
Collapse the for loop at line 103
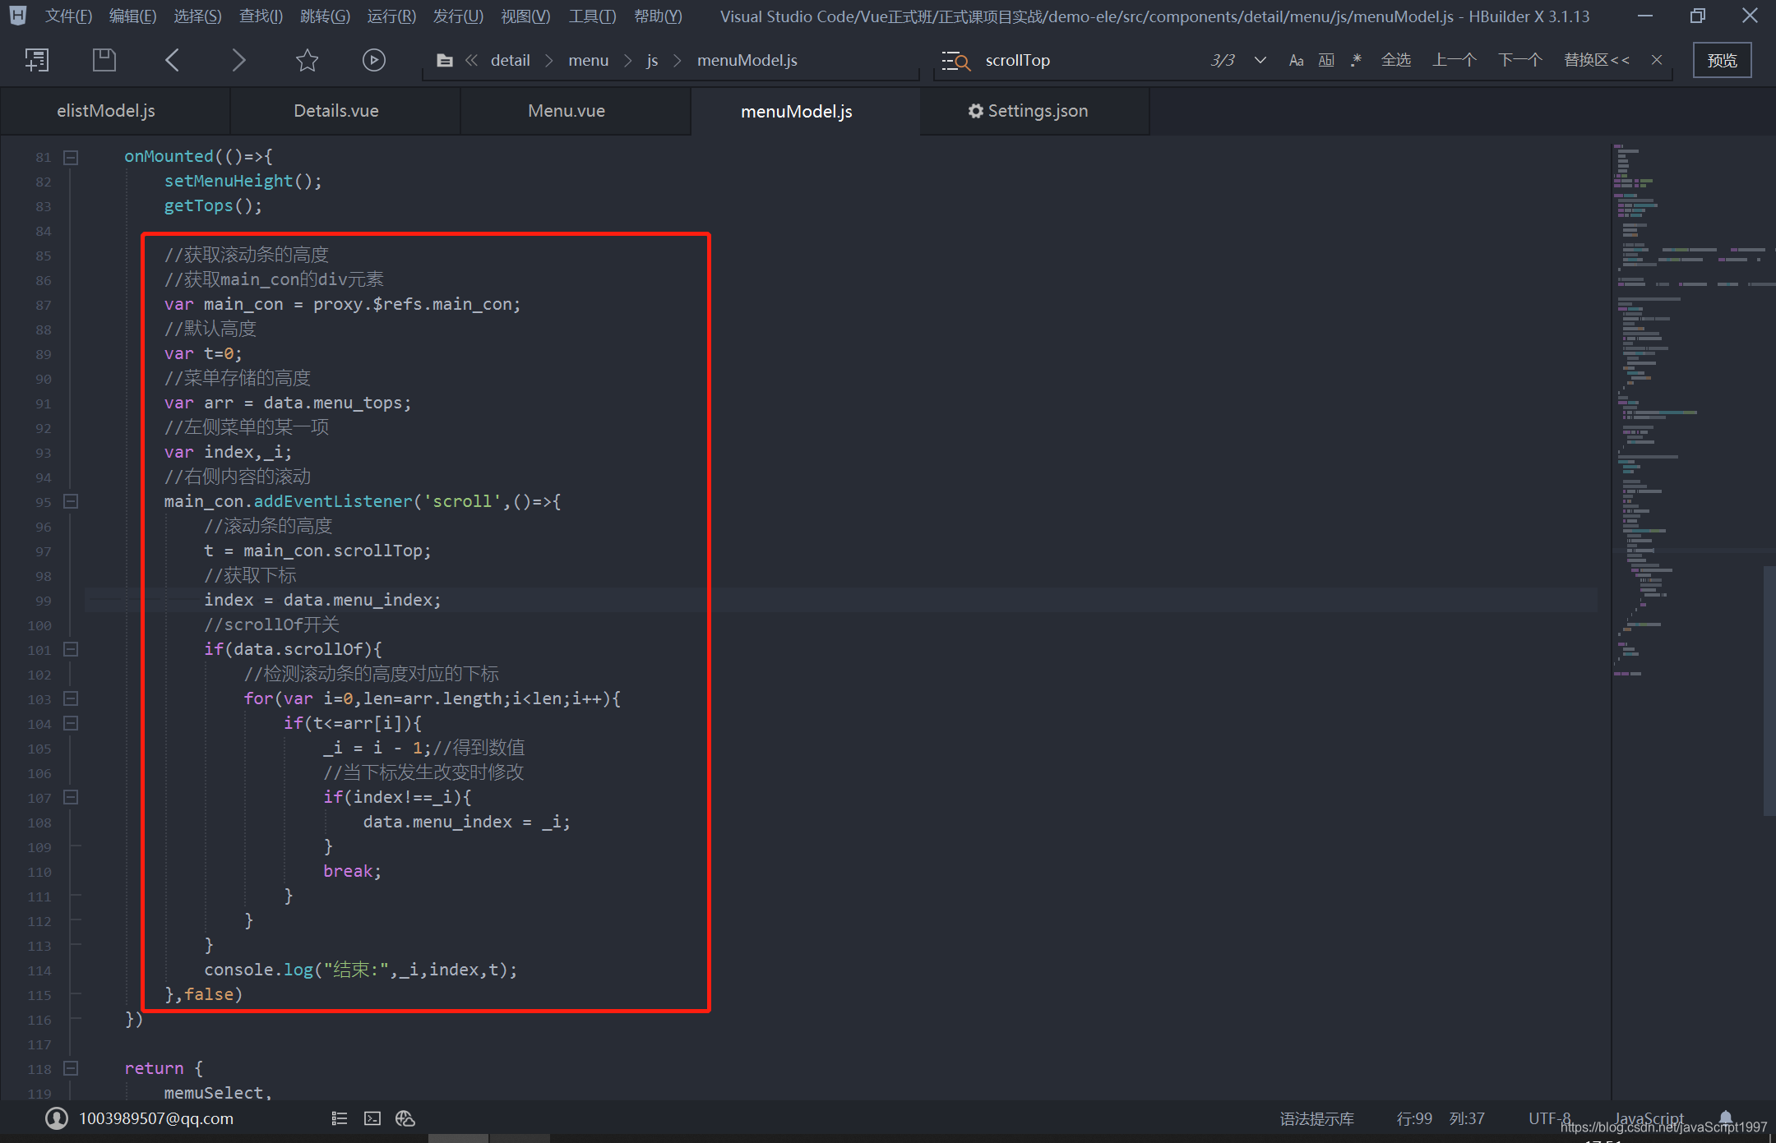71,698
